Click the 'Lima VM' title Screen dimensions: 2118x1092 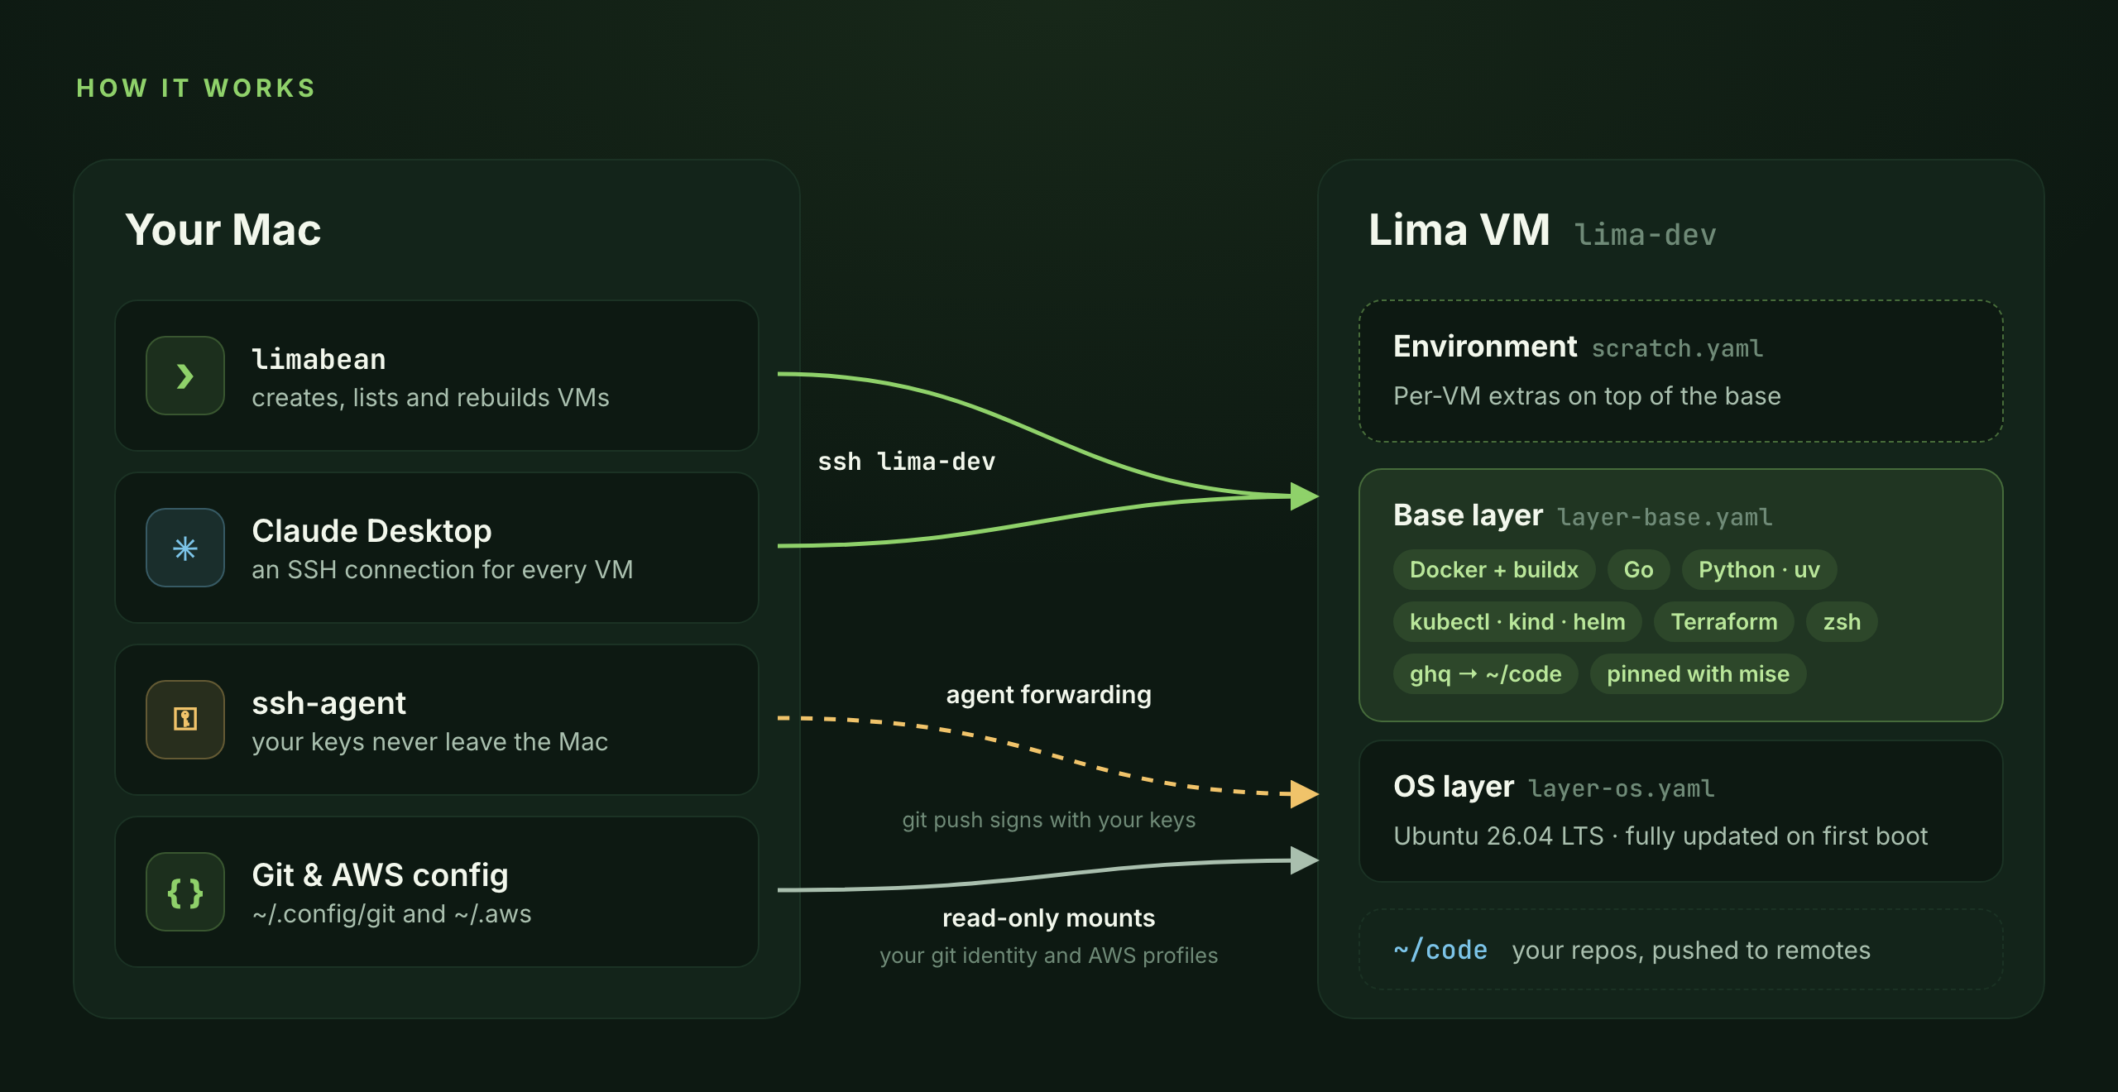tap(1459, 229)
